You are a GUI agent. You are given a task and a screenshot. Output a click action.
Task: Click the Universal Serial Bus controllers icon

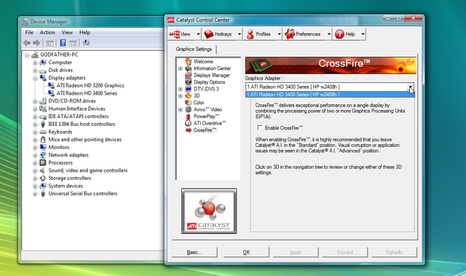click(x=43, y=194)
